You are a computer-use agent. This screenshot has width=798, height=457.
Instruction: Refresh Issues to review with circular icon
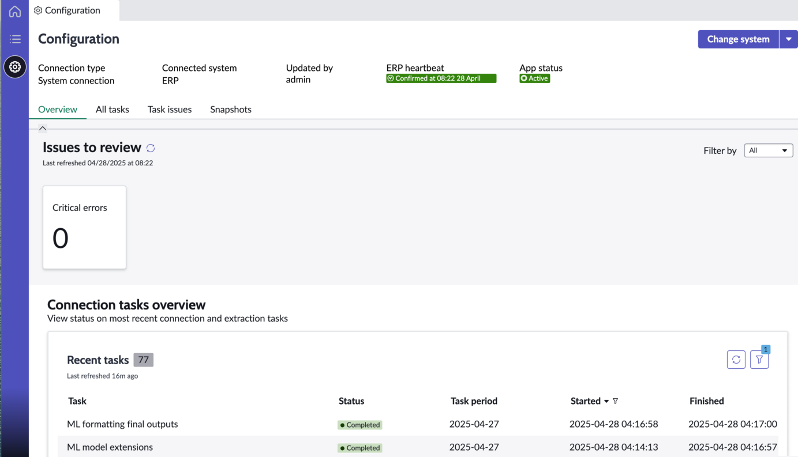tap(151, 148)
